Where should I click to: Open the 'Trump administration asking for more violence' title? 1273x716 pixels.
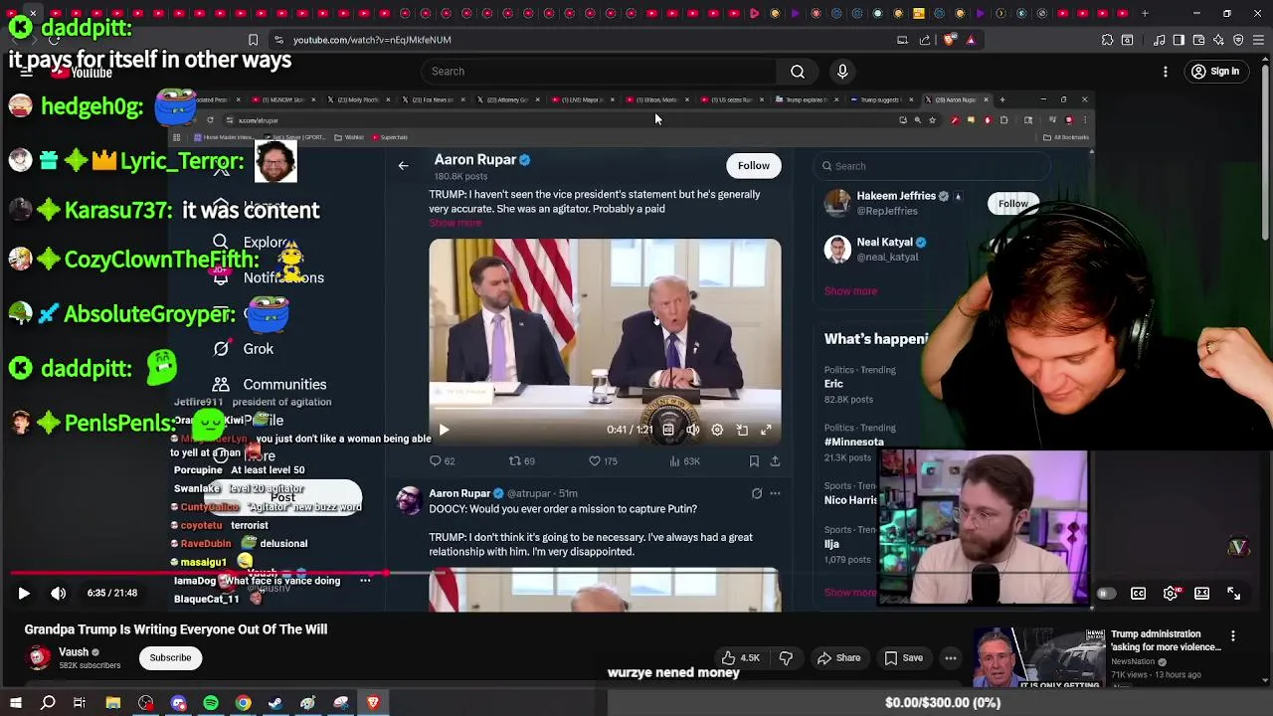1166,640
